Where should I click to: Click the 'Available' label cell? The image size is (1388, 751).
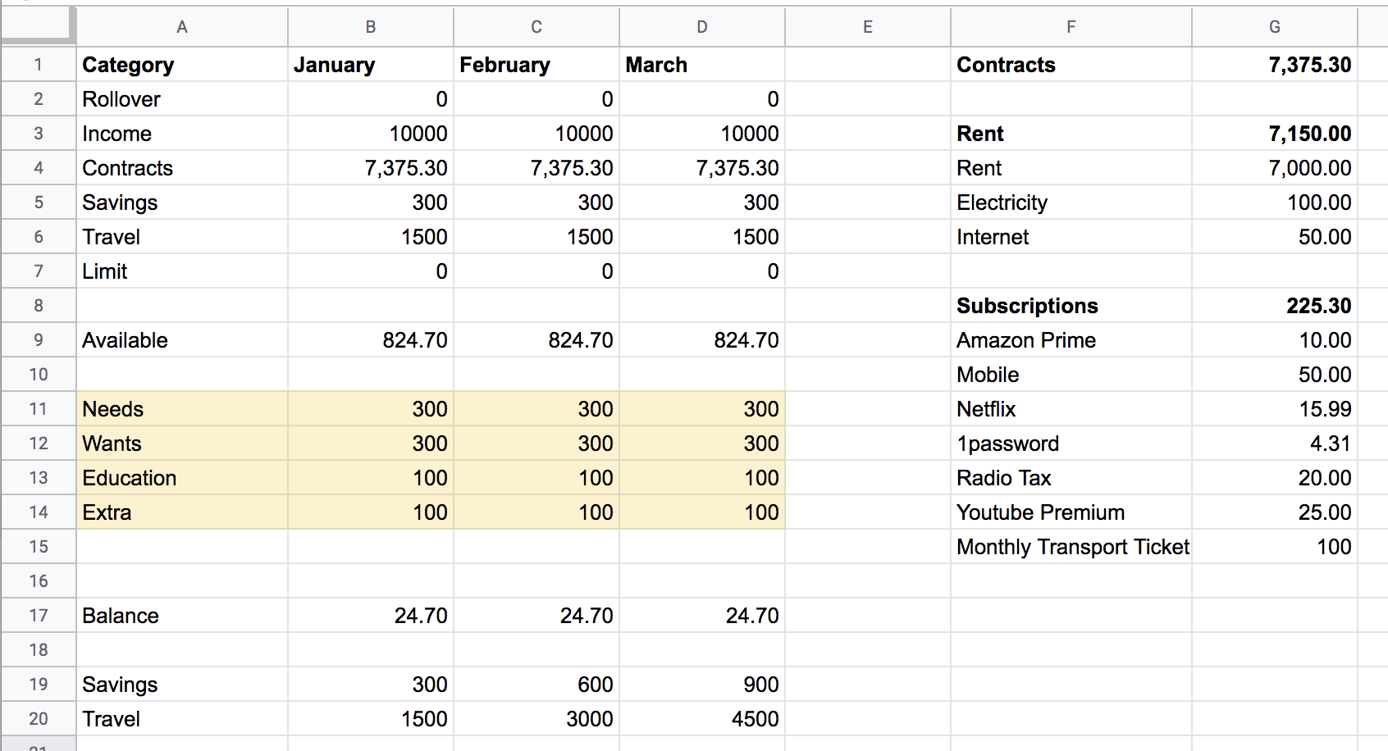[x=182, y=340]
